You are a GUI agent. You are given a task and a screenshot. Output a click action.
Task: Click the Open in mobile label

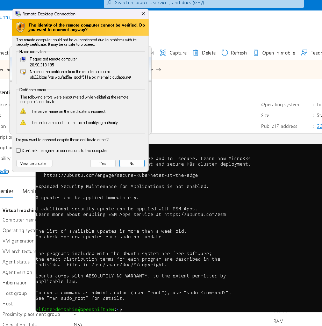pos(279,53)
